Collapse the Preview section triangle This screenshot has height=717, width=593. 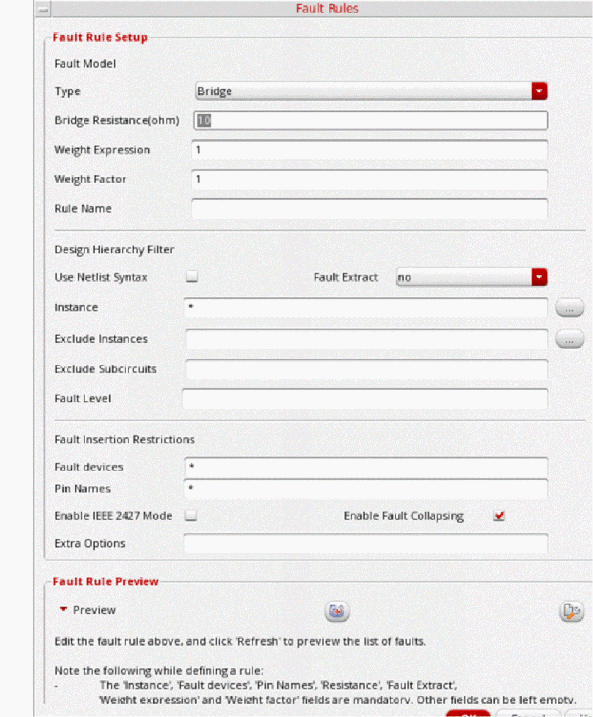[x=64, y=610]
